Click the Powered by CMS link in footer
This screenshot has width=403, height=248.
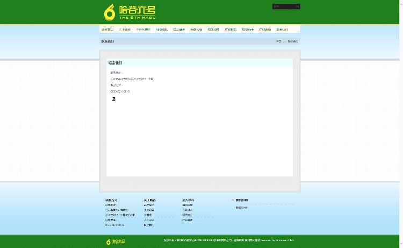(277, 240)
